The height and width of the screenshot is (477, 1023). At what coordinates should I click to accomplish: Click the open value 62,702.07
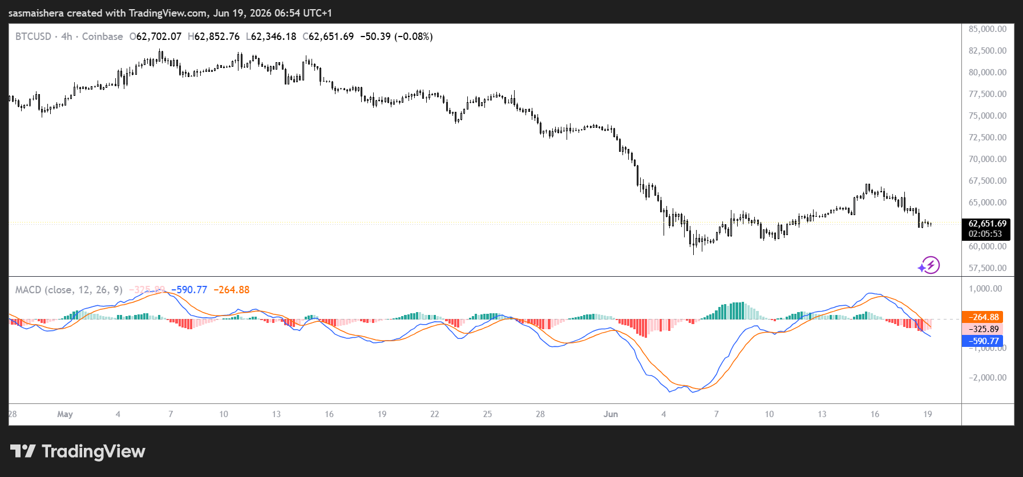pyautogui.click(x=159, y=37)
